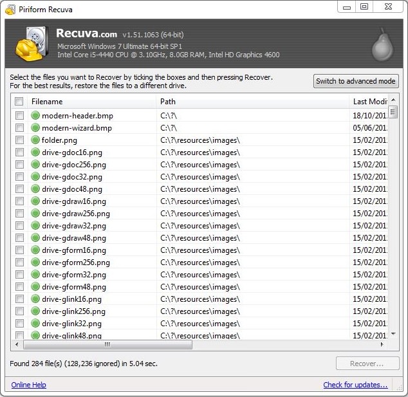Click the Recuva title bar app icon
This screenshot has width=408, height=397.
click(x=10, y=10)
